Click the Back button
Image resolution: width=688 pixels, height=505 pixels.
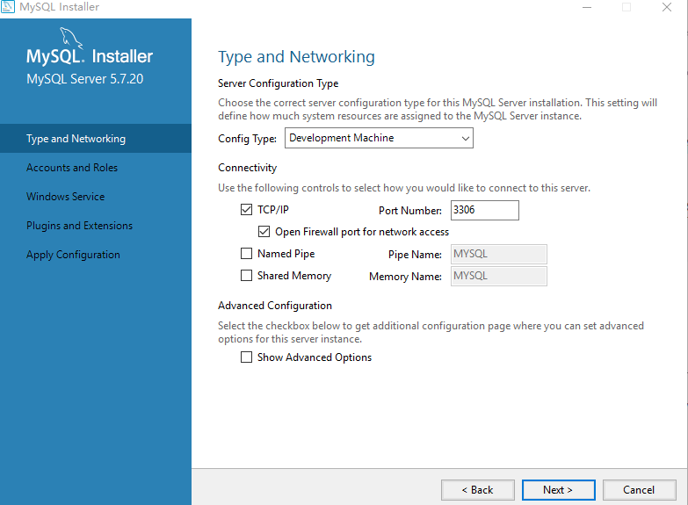(x=478, y=490)
